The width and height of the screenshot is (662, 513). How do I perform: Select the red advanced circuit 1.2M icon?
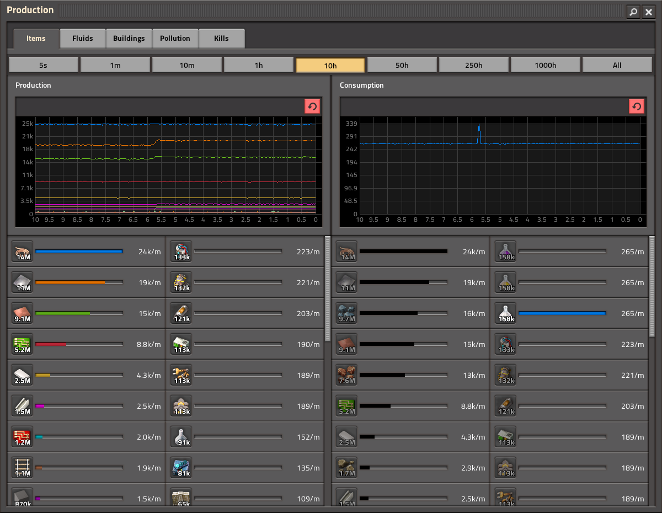23,437
